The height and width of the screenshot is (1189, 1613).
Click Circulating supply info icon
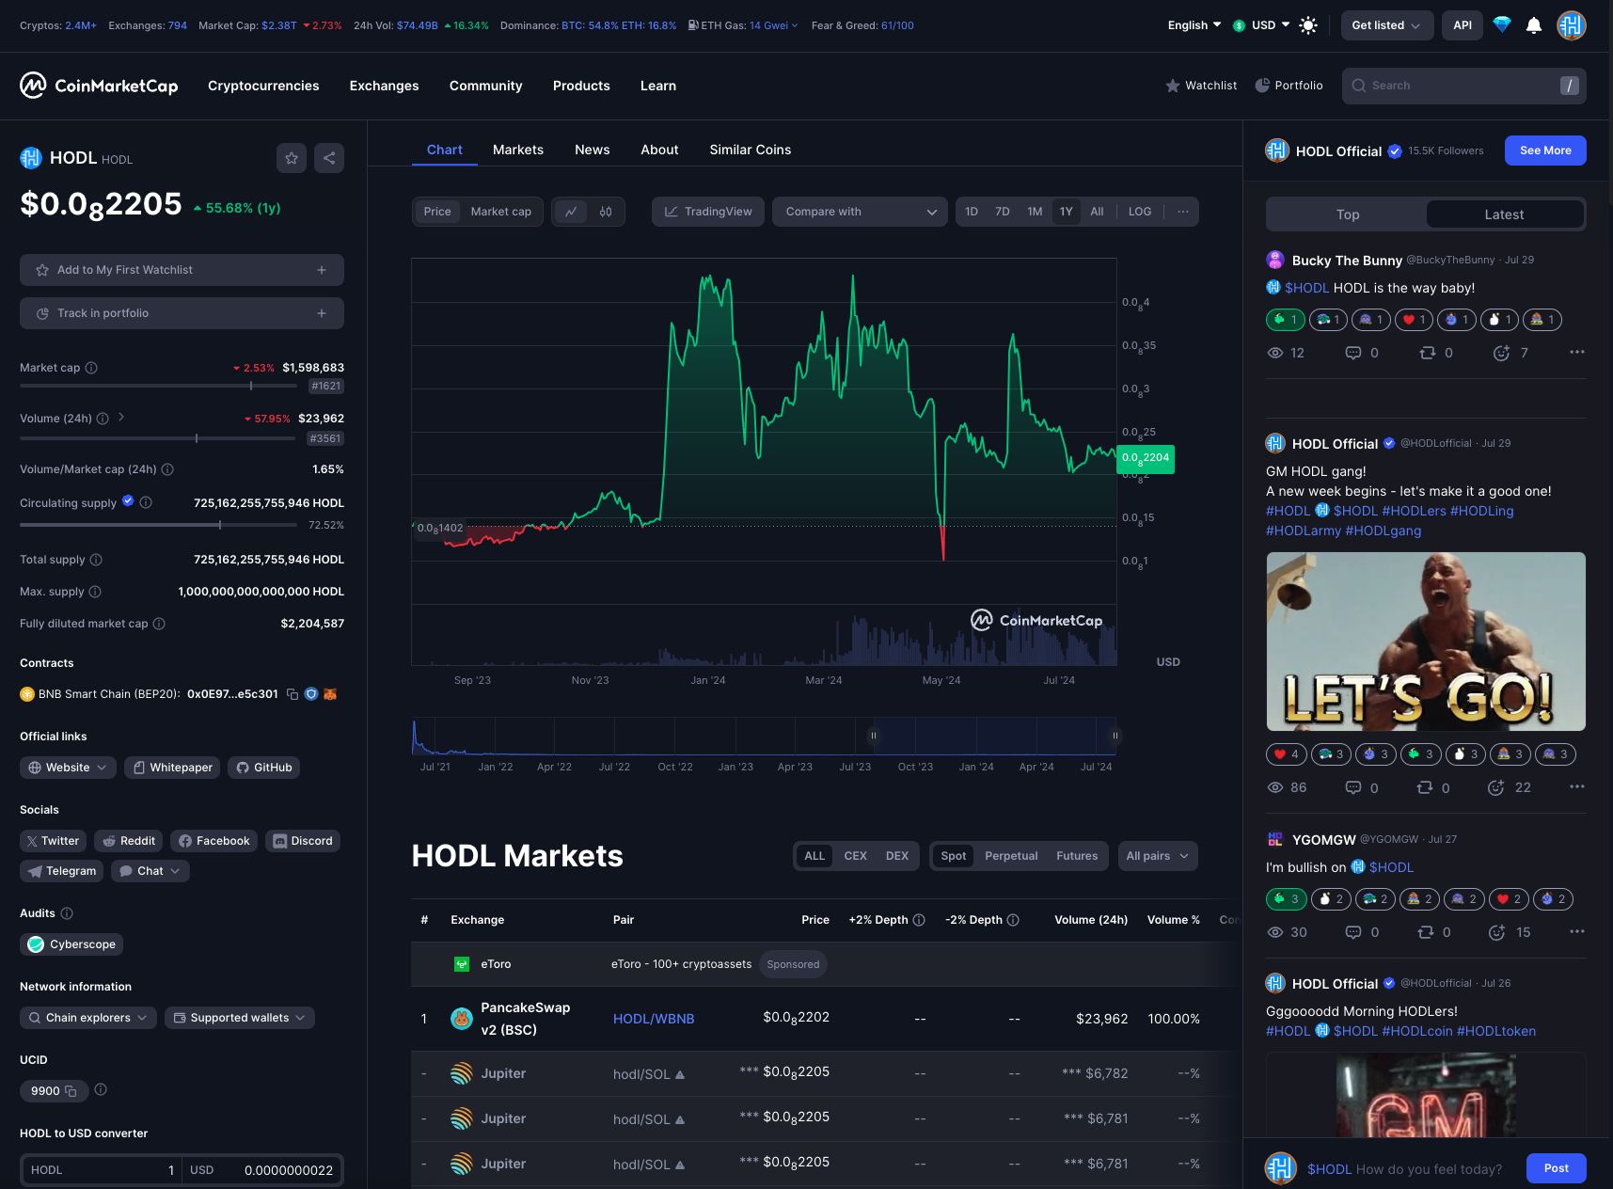[x=146, y=502]
